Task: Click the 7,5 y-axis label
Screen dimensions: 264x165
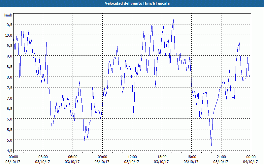Action: [x=9, y=88]
